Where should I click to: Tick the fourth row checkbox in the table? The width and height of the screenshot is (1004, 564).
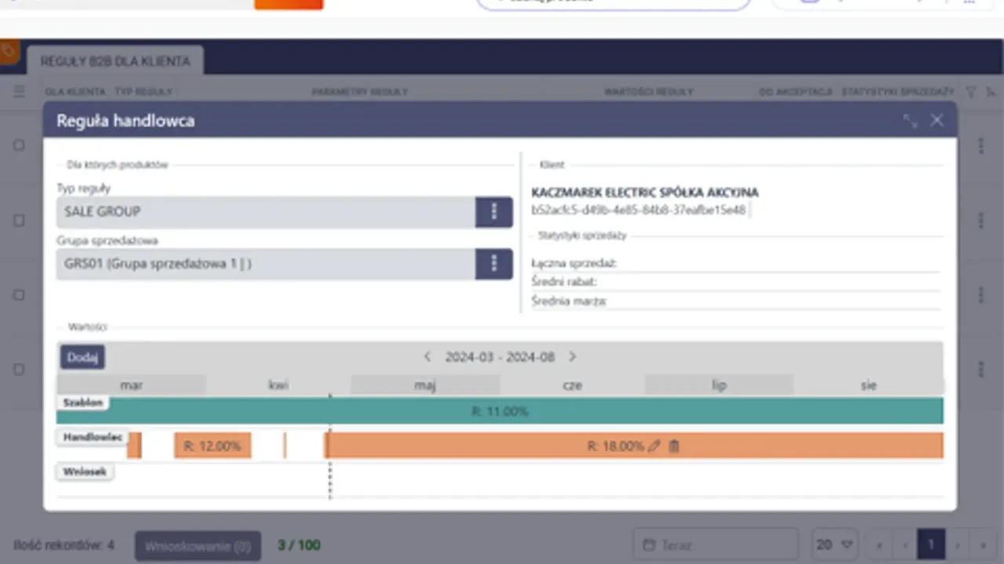(20, 369)
